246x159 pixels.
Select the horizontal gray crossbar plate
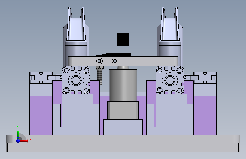click(x=123, y=61)
